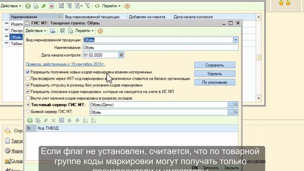304x171 pixels.
Task: Click the По умолчанию button
Action: click(215, 82)
